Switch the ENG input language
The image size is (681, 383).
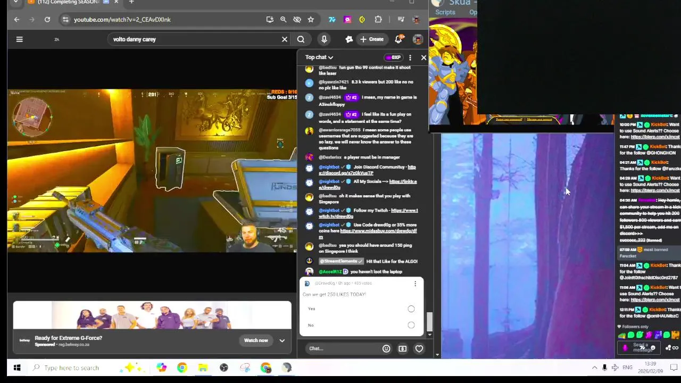pos(628,368)
